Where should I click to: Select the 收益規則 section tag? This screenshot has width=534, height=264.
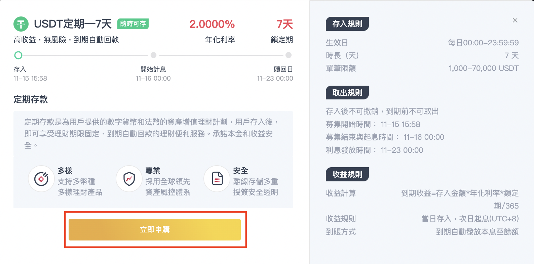[x=347, y=174]
